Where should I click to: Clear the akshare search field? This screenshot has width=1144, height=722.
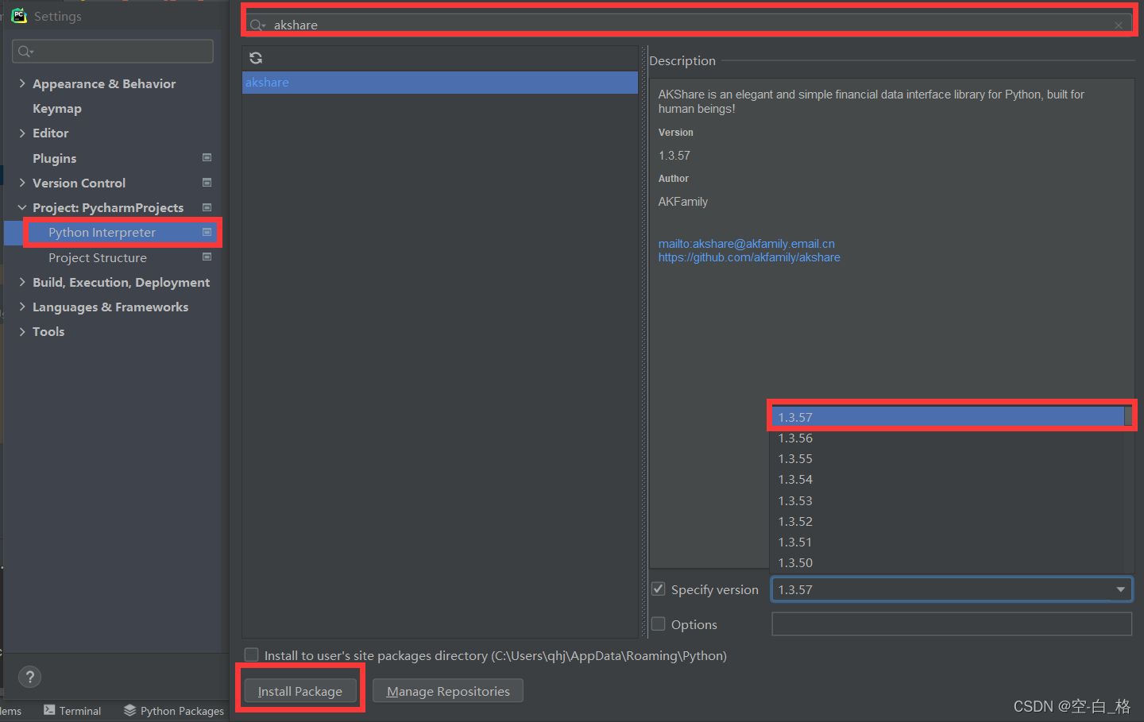pos(1119,25)
